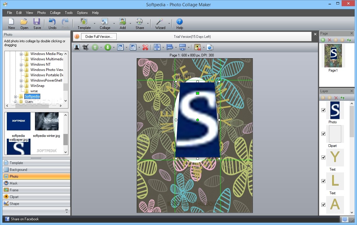
Task: Open the Tools menu
Action: [69, 13]
